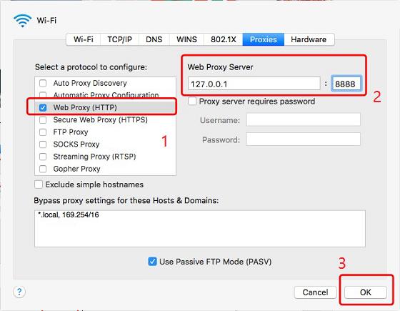Open the WINS tab
Screen dimensions: 400x311
pos(186,39)
